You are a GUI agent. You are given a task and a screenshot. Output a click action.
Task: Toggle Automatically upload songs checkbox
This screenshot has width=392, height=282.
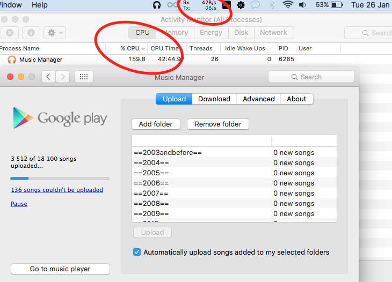click(137, 252)
